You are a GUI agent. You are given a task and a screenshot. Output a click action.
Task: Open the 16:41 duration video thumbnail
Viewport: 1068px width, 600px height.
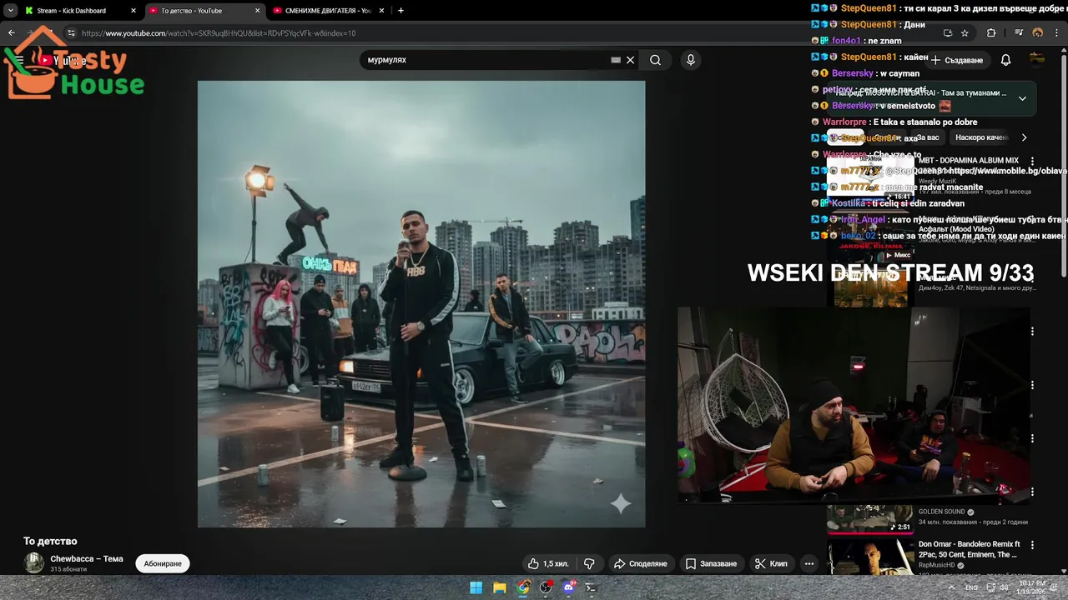click(869, 178)
